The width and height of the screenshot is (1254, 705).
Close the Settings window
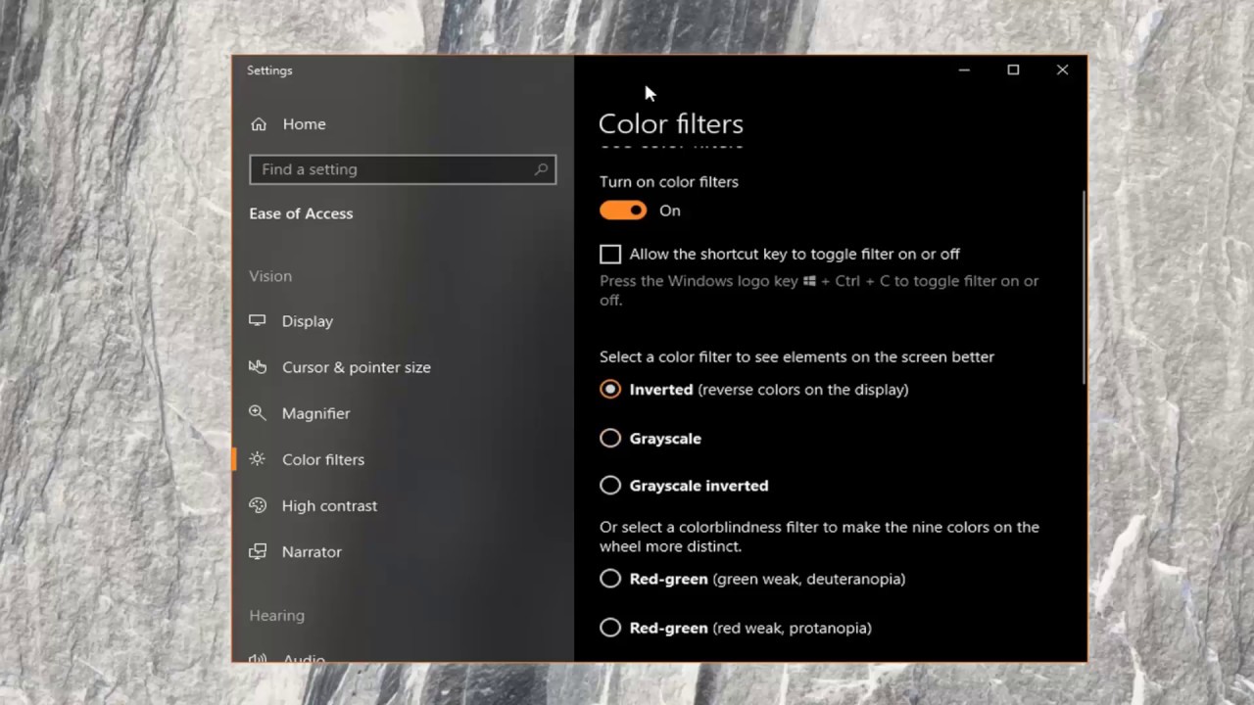coord(1062,70)
